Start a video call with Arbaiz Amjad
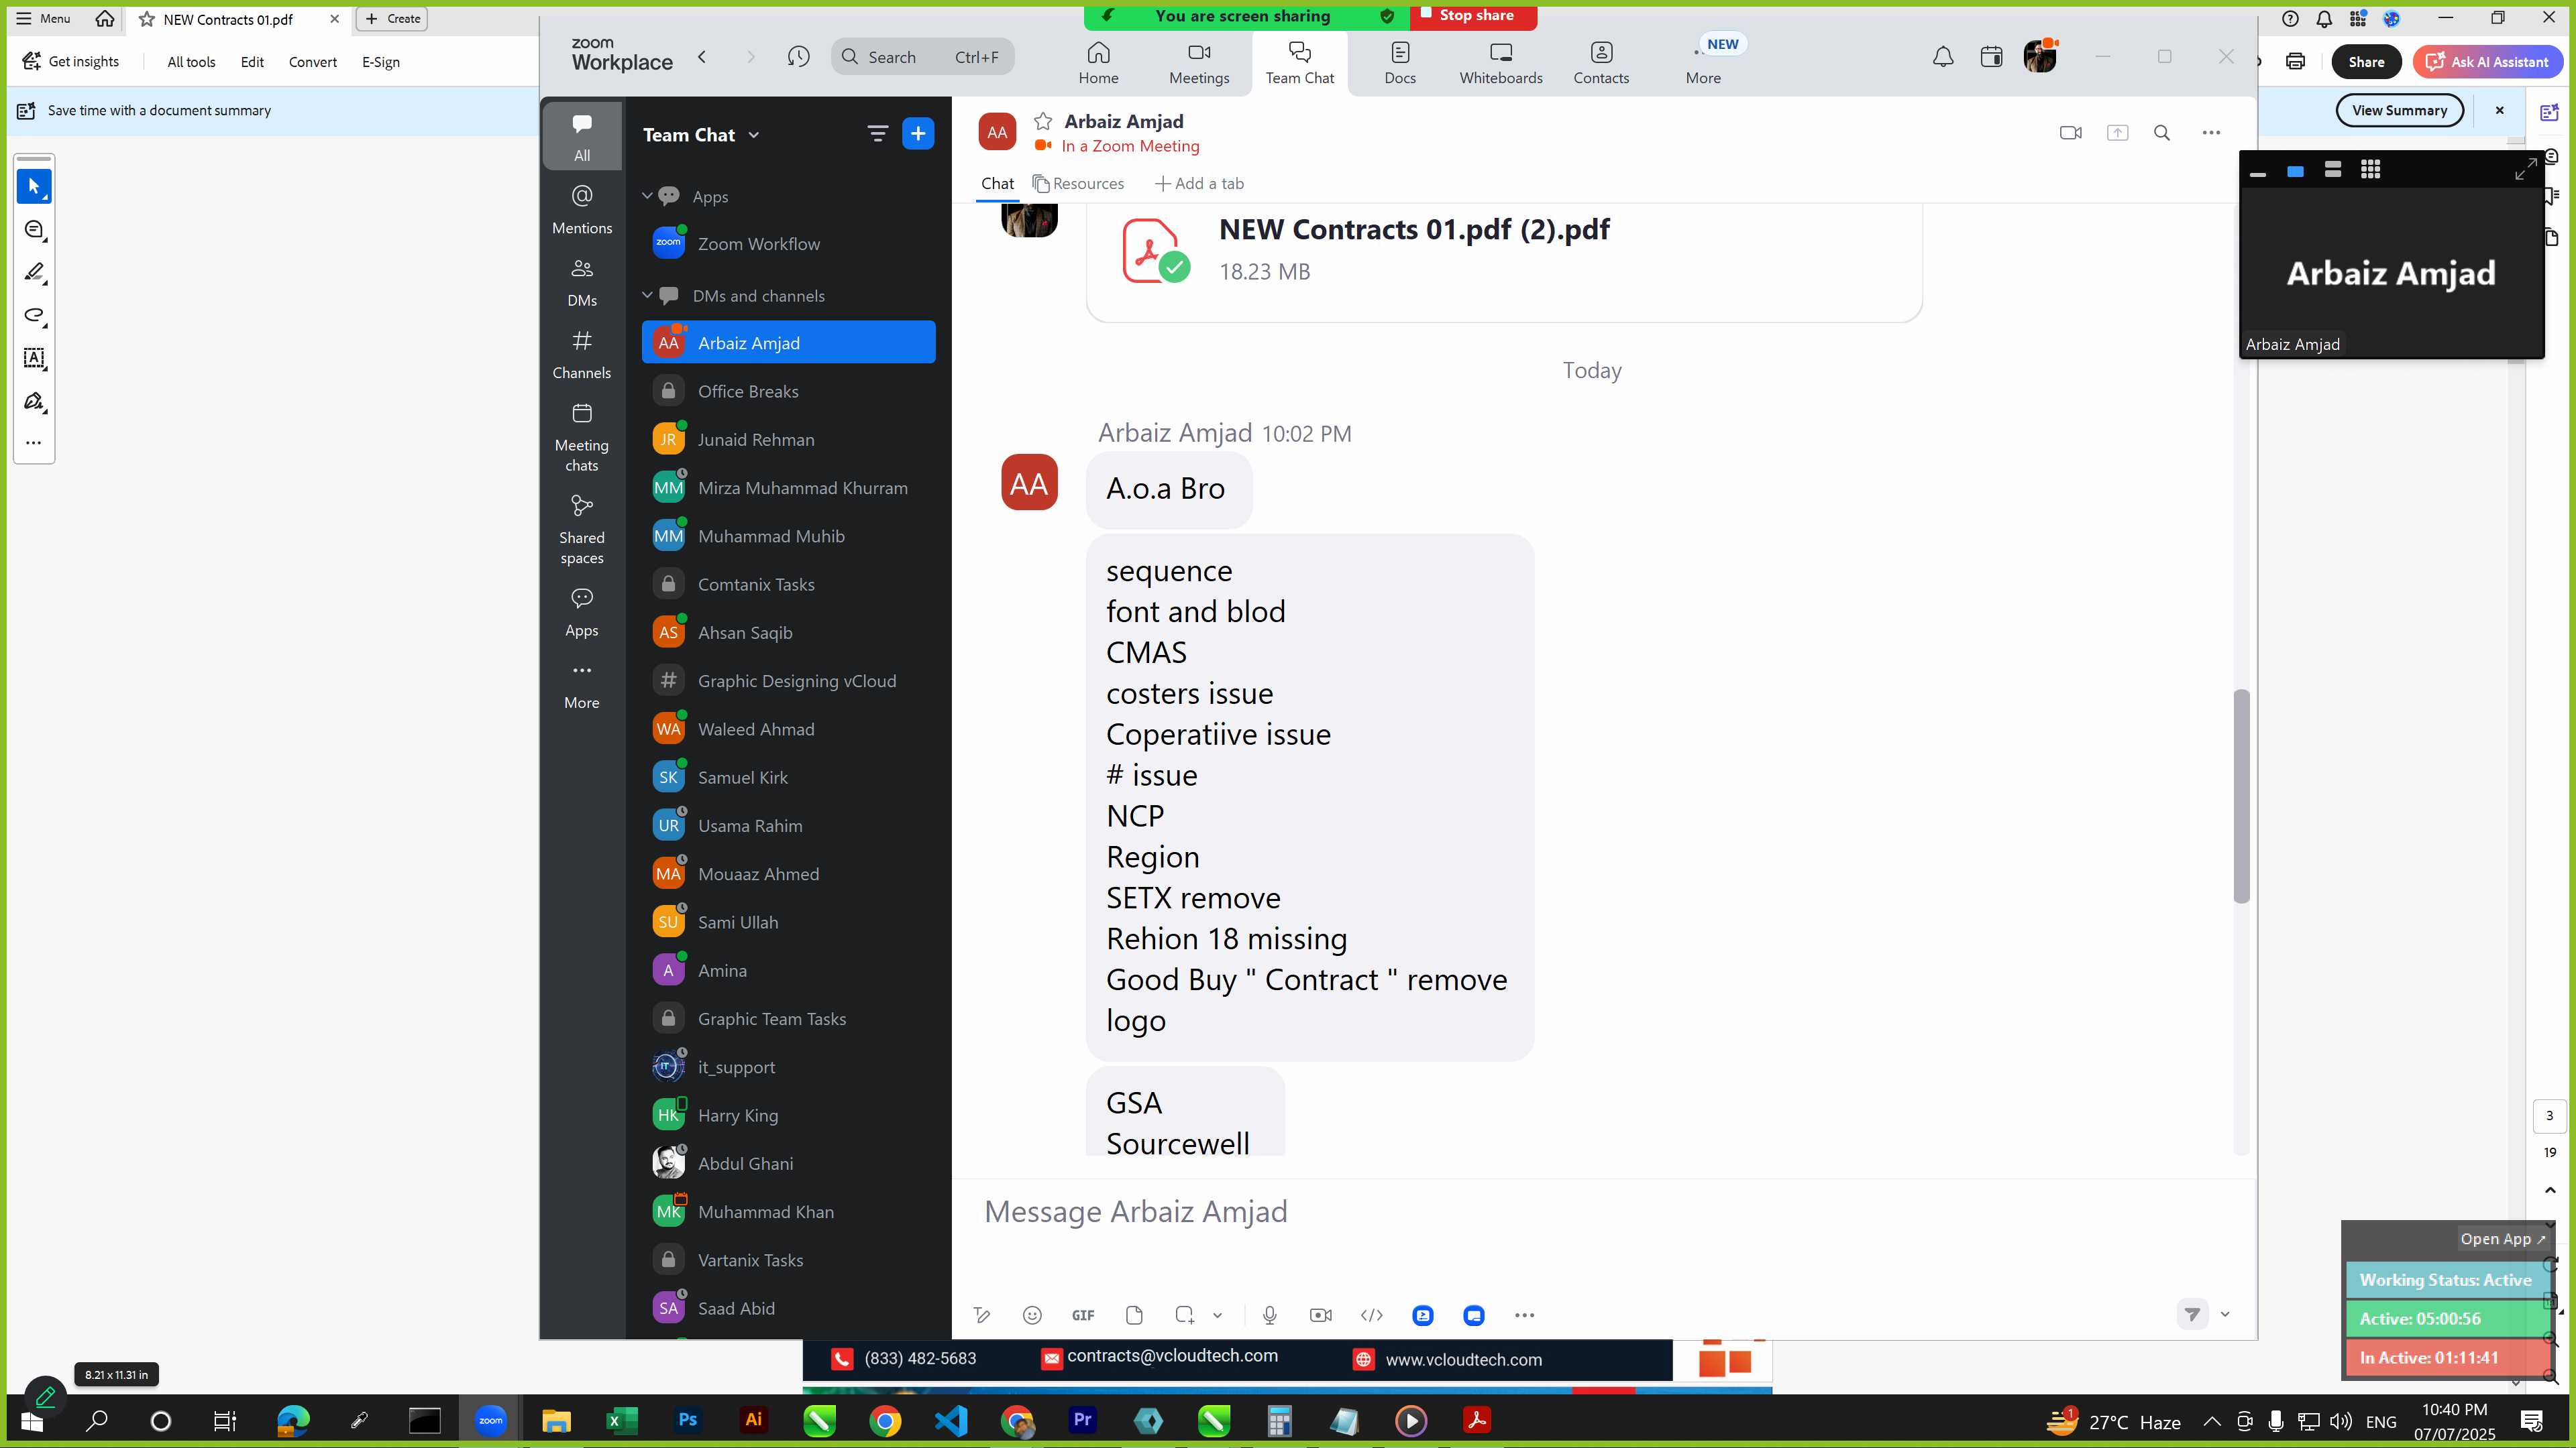 tap(2071, 132)
